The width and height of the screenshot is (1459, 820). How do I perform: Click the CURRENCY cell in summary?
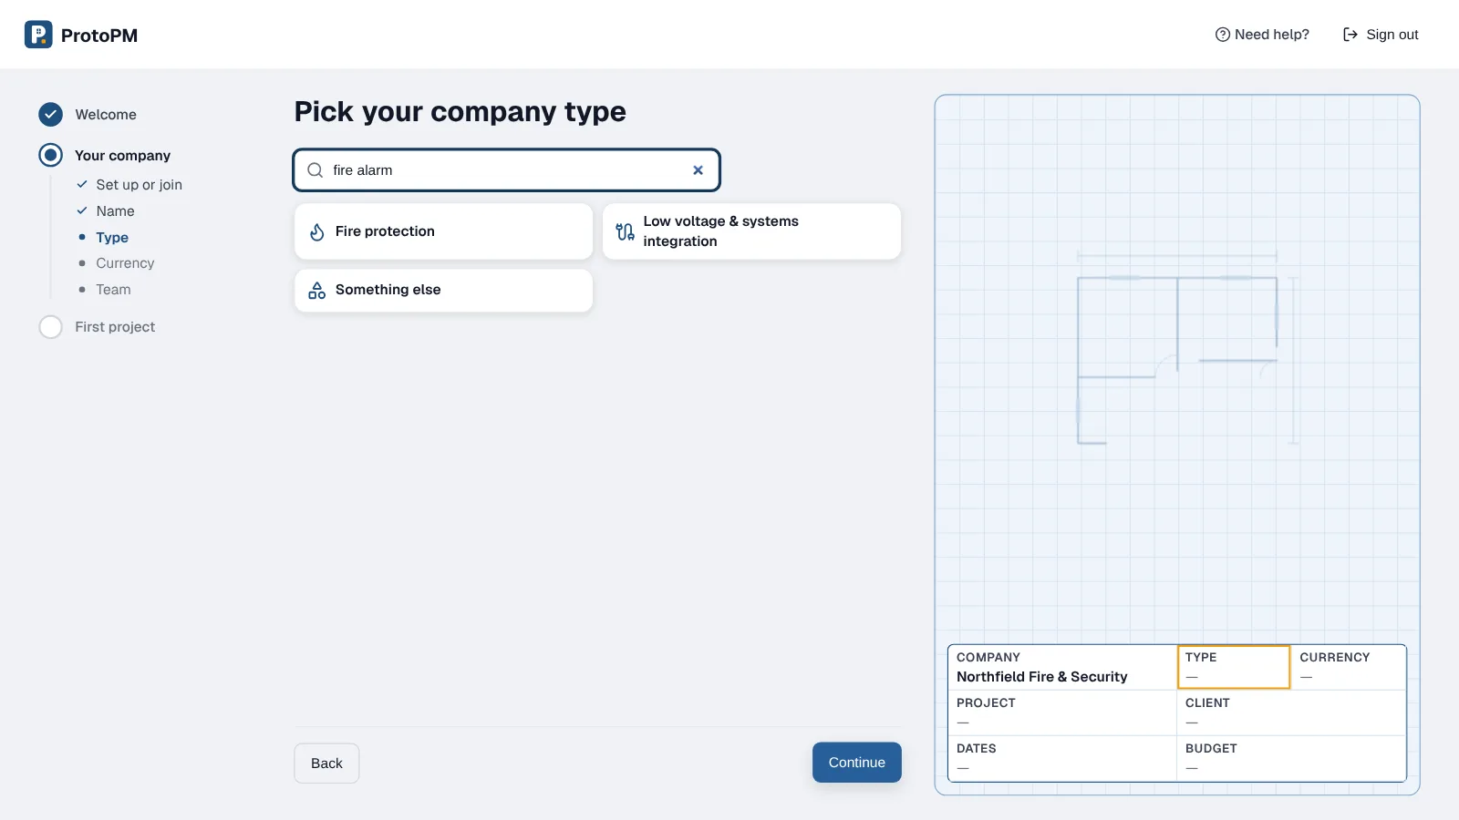1348,667
